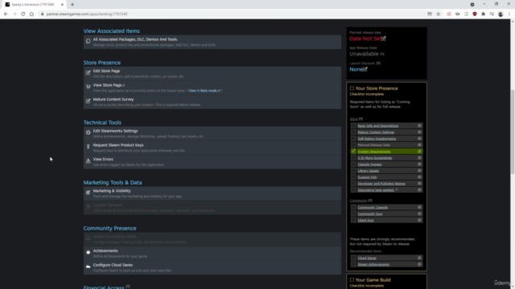Click the Store heading help marker in checklist
Viewport: 515px width, 289px height.
[360, 119]
